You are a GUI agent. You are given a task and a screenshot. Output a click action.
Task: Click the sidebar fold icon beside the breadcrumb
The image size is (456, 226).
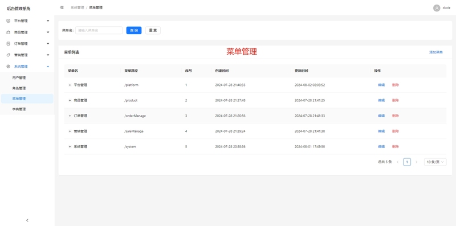62,8
